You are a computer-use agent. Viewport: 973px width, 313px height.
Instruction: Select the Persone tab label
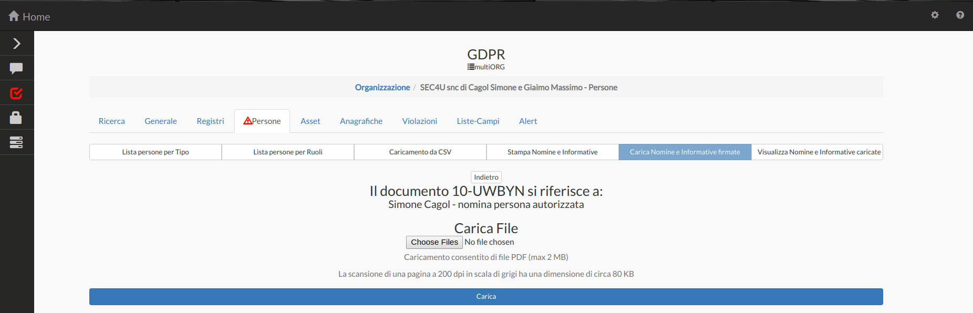pos(266,121)
